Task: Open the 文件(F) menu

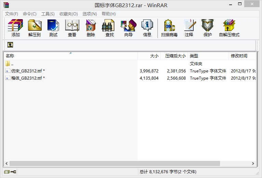Action: coord(11,14)
